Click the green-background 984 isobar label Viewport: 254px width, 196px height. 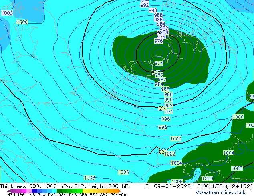(x=159, y=84)
